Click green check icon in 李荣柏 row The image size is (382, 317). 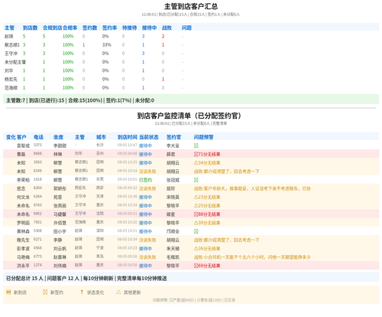pos(196,180)
